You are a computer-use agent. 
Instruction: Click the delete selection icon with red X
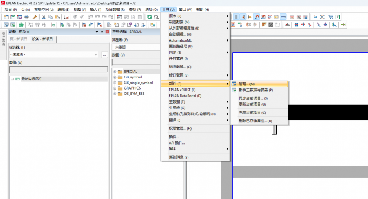tap(66, 17)
